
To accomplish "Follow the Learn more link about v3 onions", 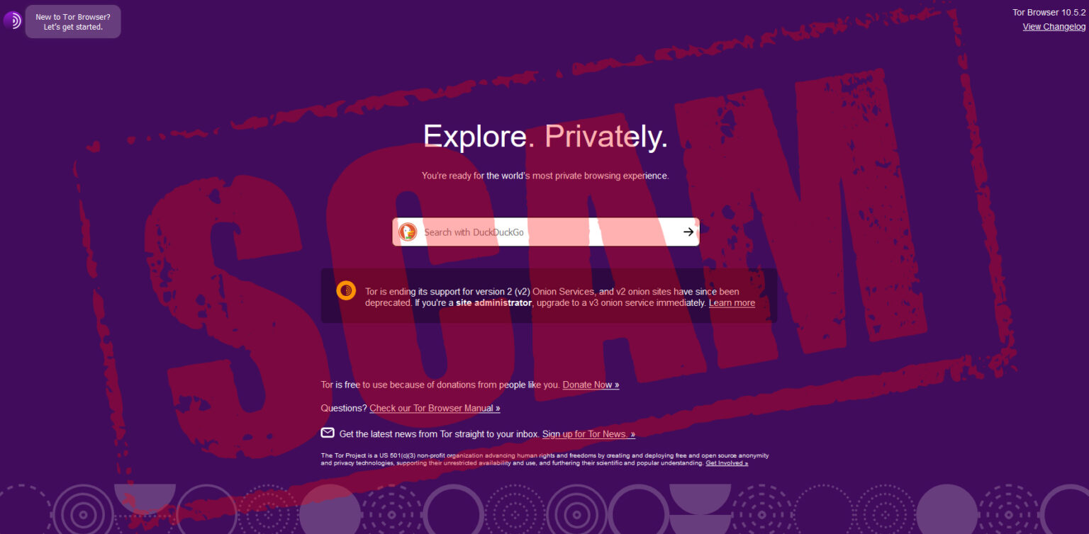I will [732, 303].
